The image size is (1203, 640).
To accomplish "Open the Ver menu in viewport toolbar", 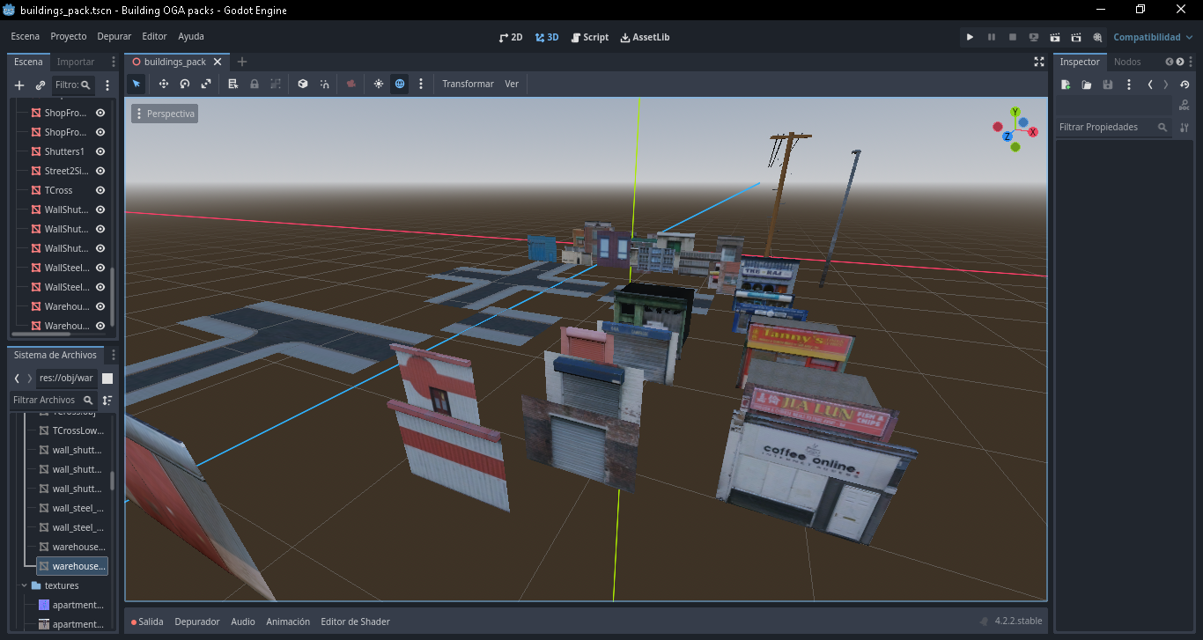I will click(x=512, y=84).
